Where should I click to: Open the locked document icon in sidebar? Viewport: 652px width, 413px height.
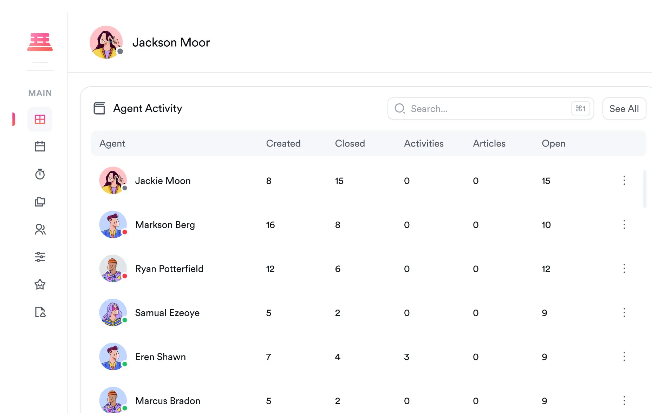tap(40, 312)
